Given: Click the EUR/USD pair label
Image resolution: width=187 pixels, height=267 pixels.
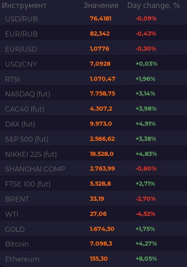Looking at the screenshot, I should pyautogui.click(x=21, y=49).
